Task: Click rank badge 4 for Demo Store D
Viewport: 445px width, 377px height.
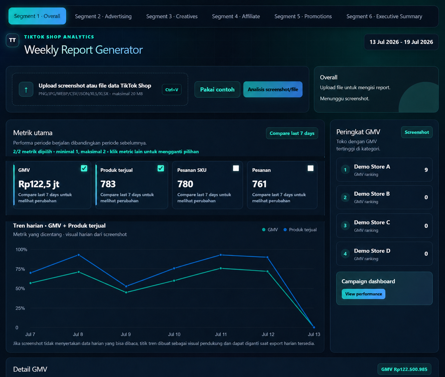Action: point(345,254)
